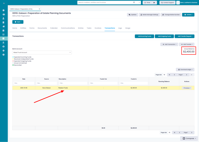Click the user avatar icon
The width and height of the screenshot is (199, 142).
point(178,3)
